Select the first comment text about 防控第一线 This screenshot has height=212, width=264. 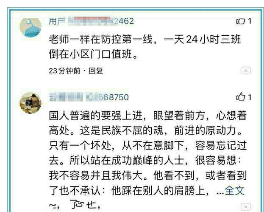(x=145, y=47)
